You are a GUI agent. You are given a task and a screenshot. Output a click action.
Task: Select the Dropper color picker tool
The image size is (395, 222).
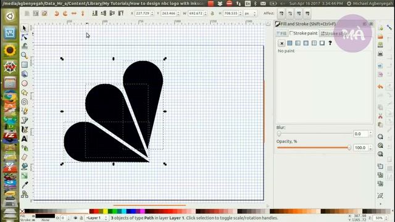click(25, 185)
